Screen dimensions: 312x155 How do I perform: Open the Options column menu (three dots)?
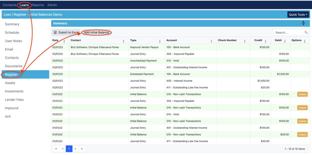point(305,41)
